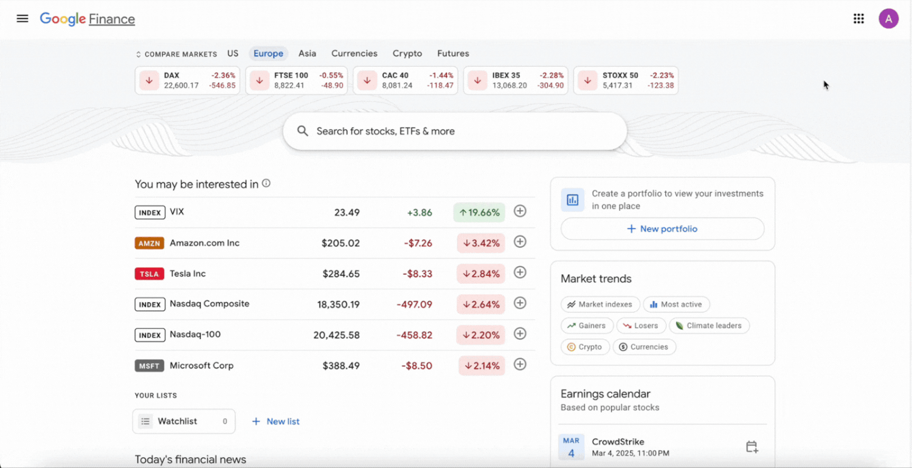912x468 pixels.
Task: Add Nasdaq-100 to a watchlist
Action: coord(520,334)
